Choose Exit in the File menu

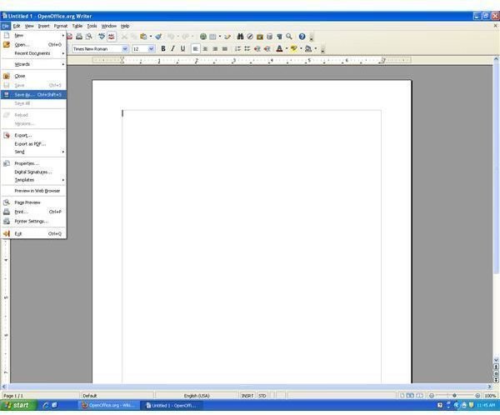33,234
